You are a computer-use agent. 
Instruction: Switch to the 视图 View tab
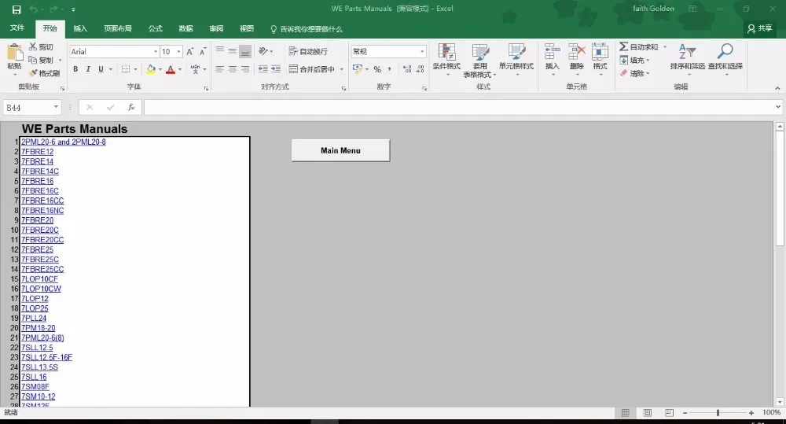tap(247, 28)
